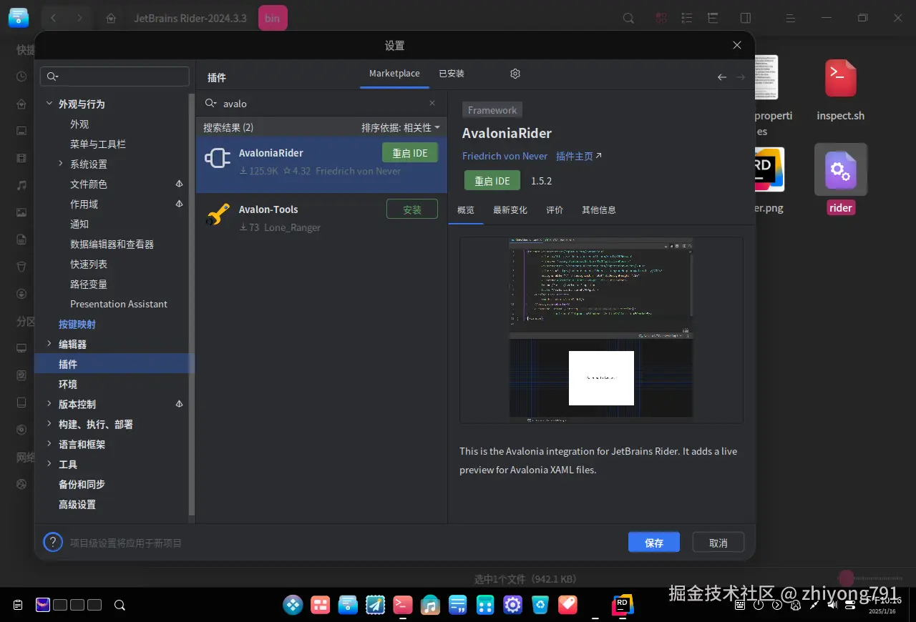916x622 pixels.
Task: Switch to the Marketplace tab
Action: tap(394, 74)
